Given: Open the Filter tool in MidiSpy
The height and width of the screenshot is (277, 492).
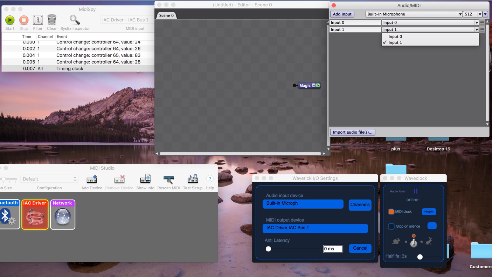Looking at the screenshot, I should click(x=38, y=20).
